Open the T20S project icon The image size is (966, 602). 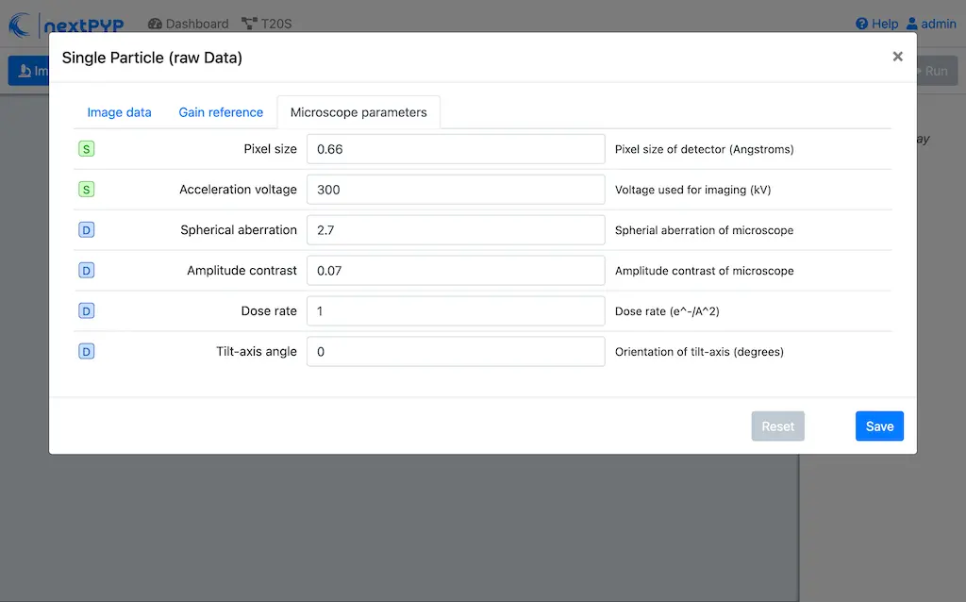[x=247, y=23]
